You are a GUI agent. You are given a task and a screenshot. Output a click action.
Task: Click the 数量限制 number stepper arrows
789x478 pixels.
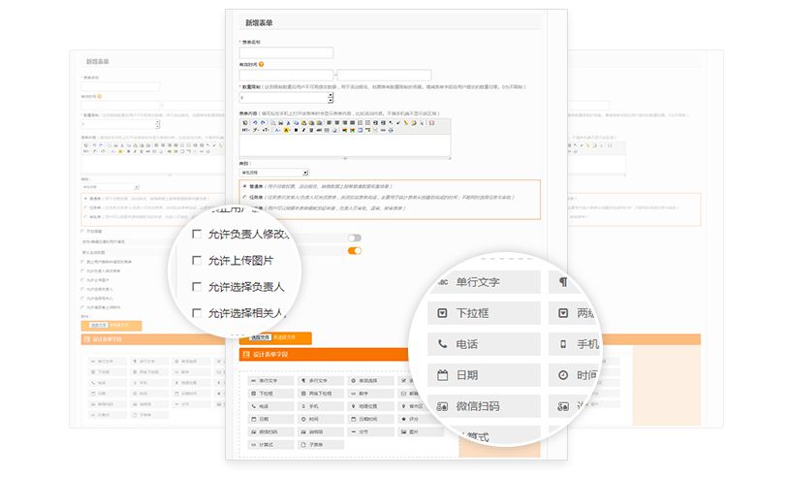pyautogui.click(x=331, y=97)
